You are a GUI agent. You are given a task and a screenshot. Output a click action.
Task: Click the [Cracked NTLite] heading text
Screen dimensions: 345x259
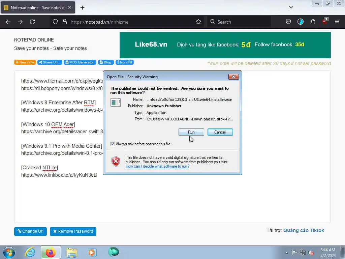[x=40, y=168]
